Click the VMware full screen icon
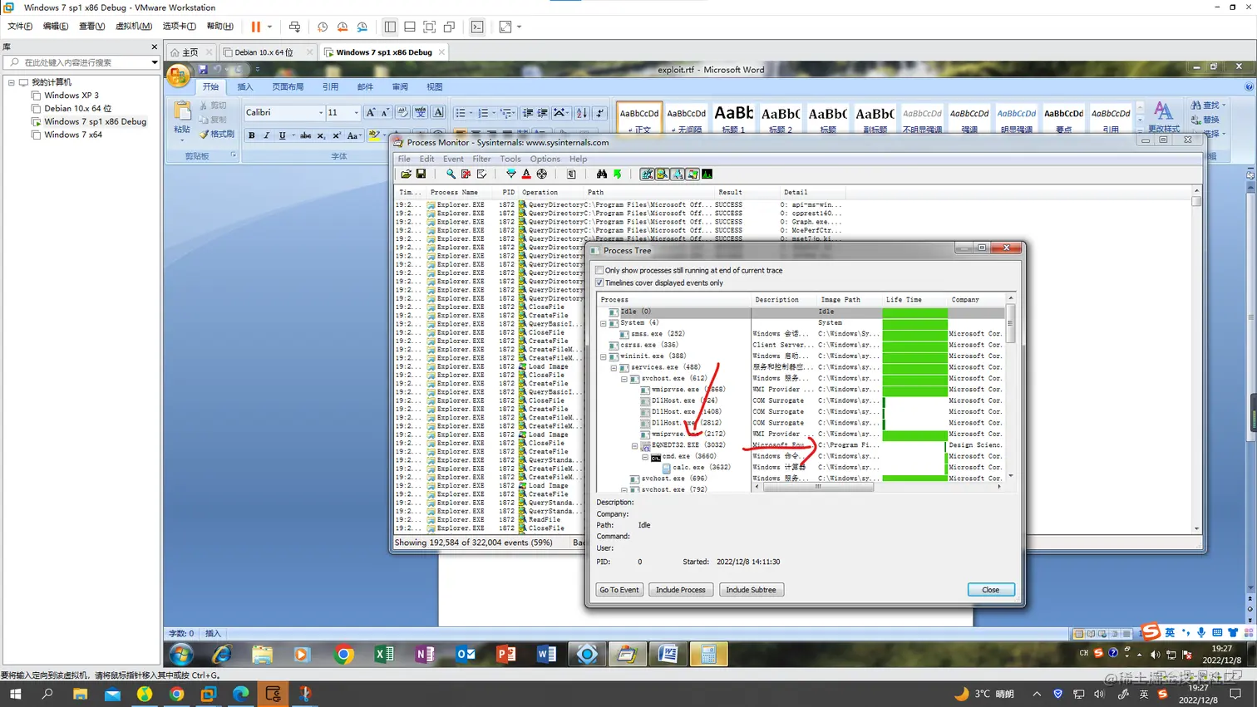This screenshot has height=707, width=1257. [x=430, y=27]
